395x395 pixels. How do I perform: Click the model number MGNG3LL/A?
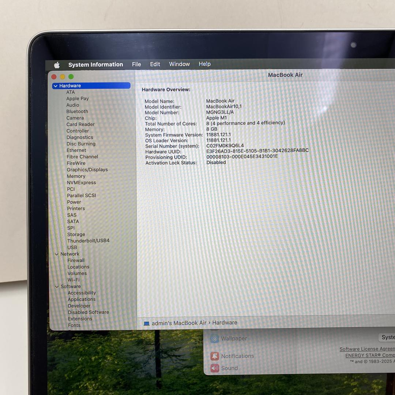click(x=220, y=112)
